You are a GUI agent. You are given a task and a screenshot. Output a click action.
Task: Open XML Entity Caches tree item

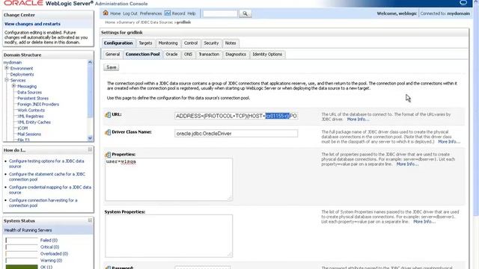tap(34, 122)
